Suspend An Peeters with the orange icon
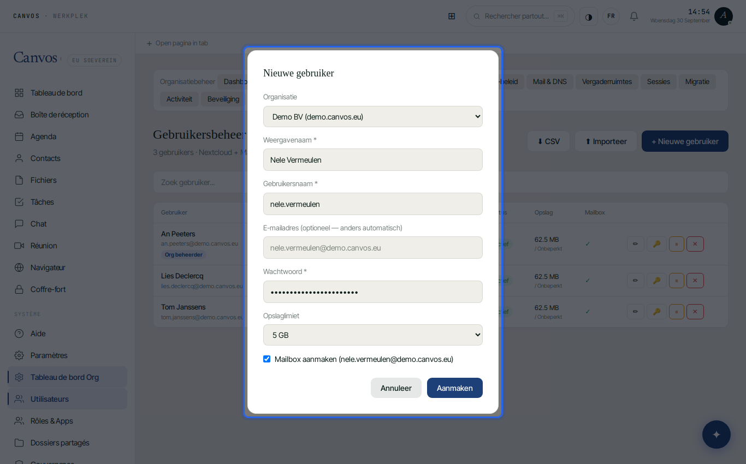The width and height of the screenshot is (746, 464). 677,244
